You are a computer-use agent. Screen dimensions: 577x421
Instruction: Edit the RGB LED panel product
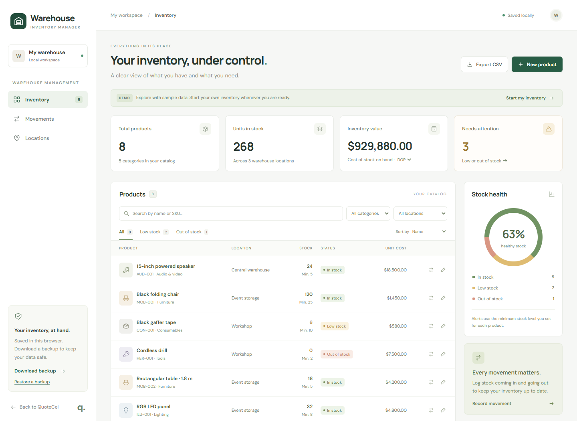[x=443, y=410]
